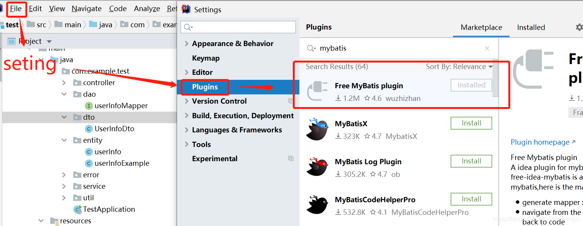Click the MyBatisCodeHelperPro plugin icon
The image size is (583, 226).
(x=317, y=205)
